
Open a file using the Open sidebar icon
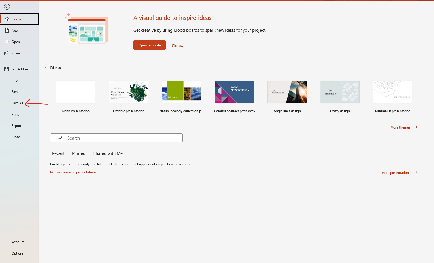click(16, 42)
